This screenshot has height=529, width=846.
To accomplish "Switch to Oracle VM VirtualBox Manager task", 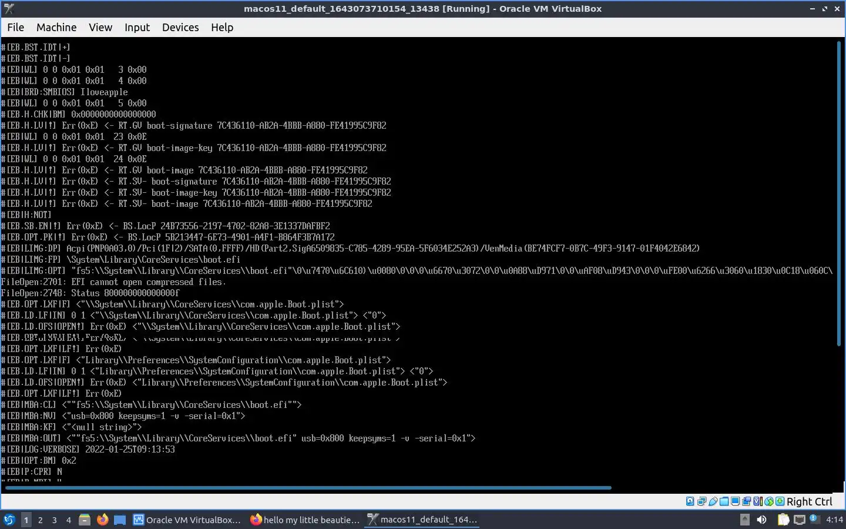I will 187,520.
